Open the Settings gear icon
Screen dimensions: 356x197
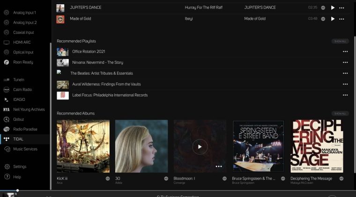click(7, 167)
